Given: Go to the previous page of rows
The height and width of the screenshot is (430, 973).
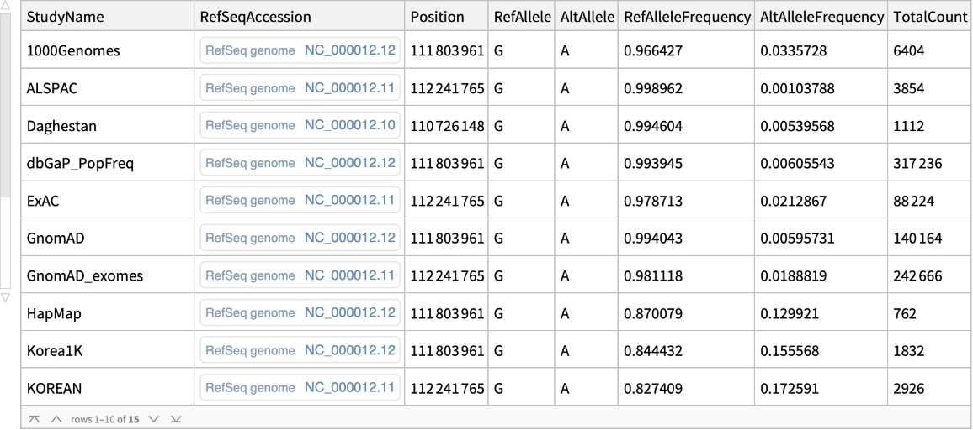Looking at the screenshot, I should [x=56, y=418].
